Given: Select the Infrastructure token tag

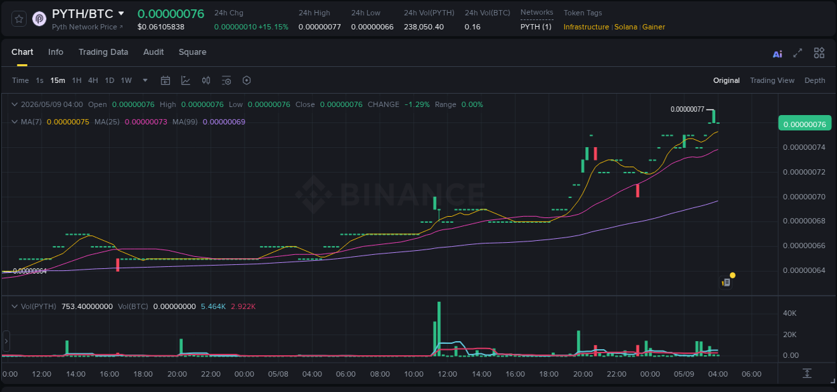Looking at the screenshot, I should [586, 27].
